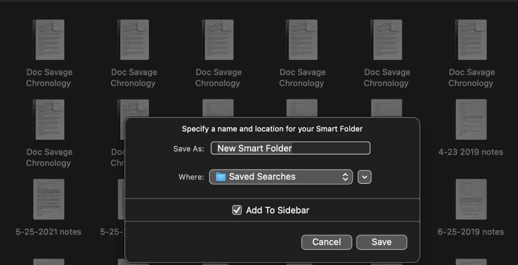Image resolution: width=518 pixels, height=265 pixels.
Task: Click the second Doc Savage Chronology icon in top row
Action: pos(133,40)
